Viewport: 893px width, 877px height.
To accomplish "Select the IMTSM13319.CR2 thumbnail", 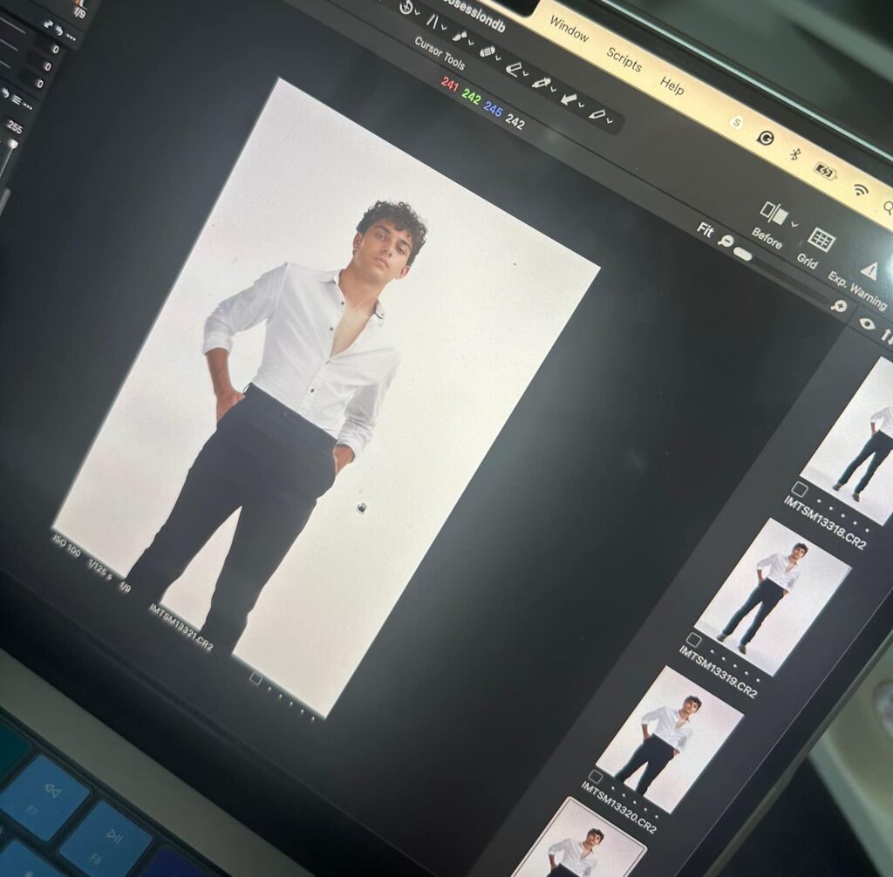I will point(773,596).
